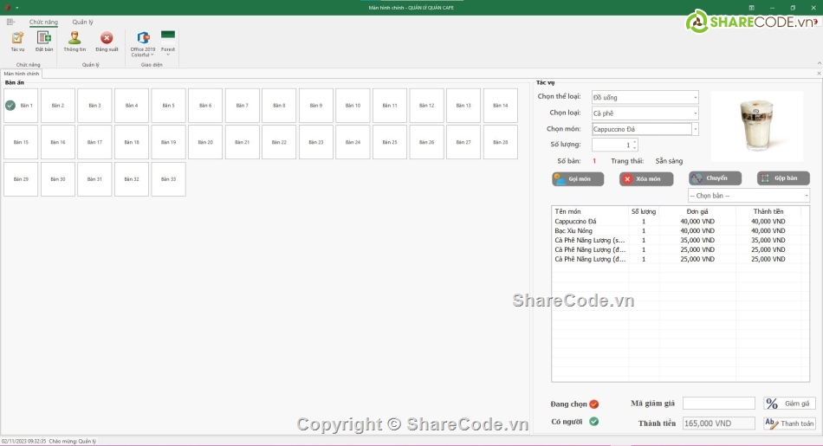Click Xóa món to remove dish
Image resolution: width=823 pixels, height=446 pixels.
click(646, 178)
